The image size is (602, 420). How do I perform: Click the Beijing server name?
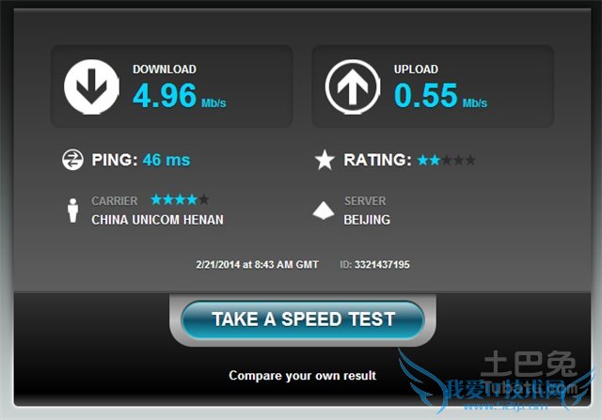click(367, 220)
